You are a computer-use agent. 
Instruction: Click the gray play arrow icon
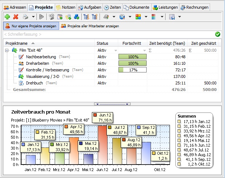[42, 17]
